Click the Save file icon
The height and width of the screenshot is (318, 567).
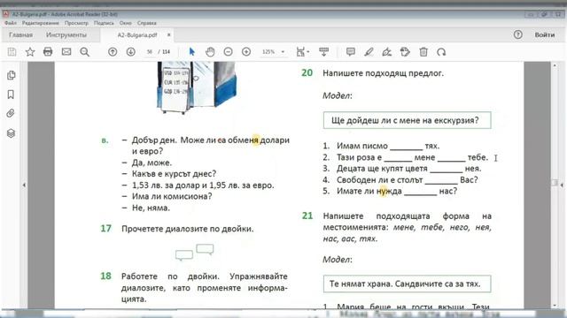point(12,52)
